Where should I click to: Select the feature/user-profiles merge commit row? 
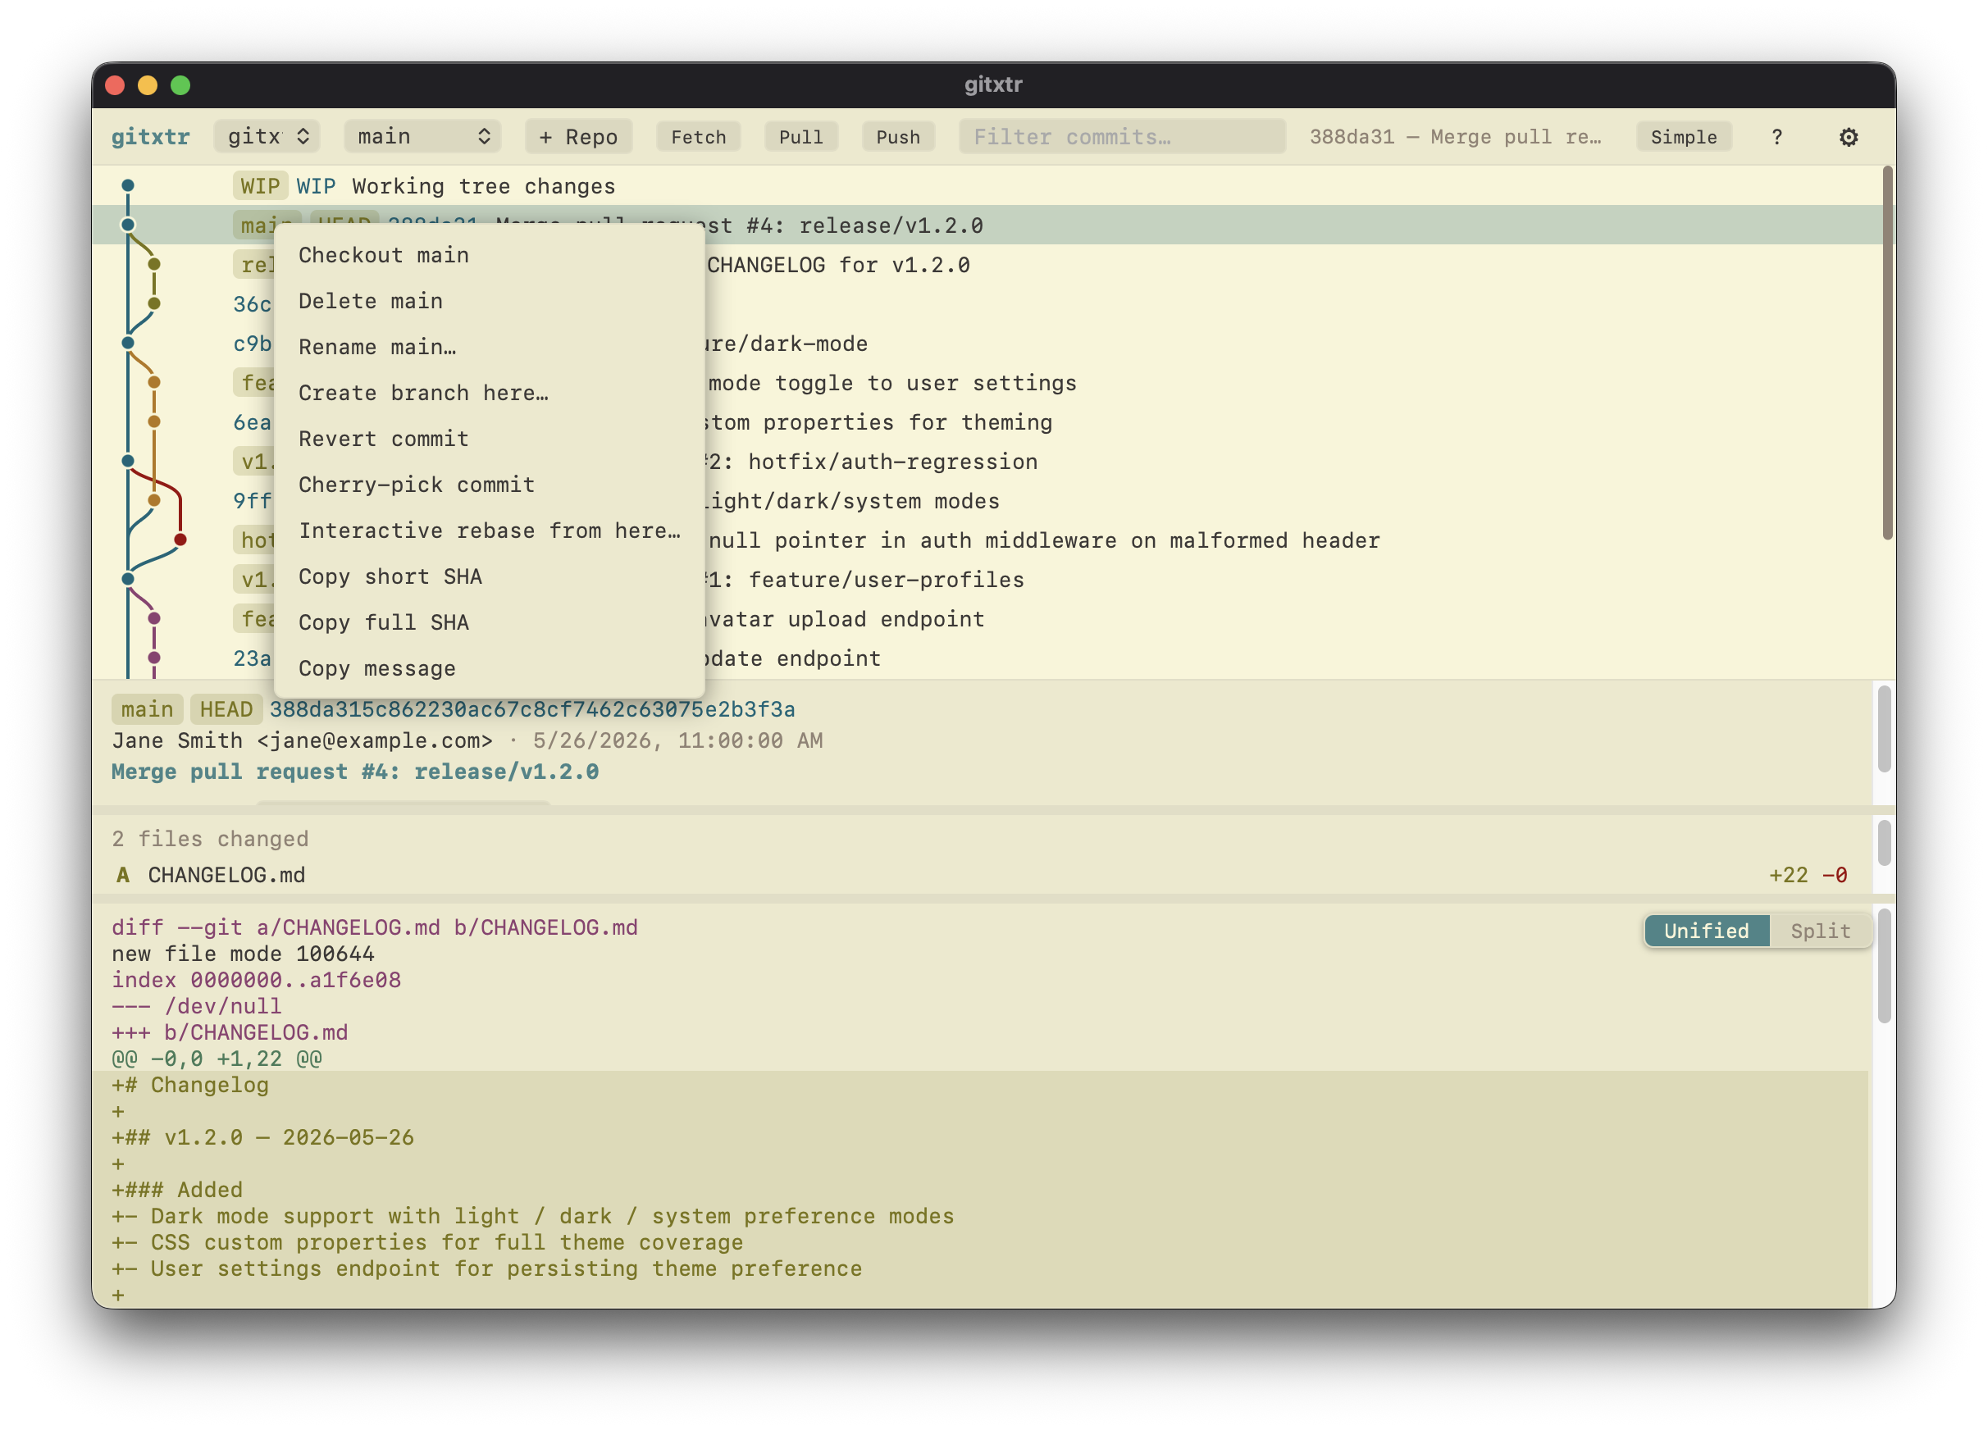(986, 579)
